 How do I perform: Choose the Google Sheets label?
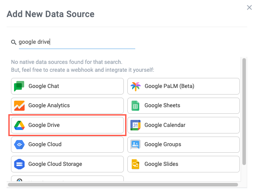[x=162, y=105]
